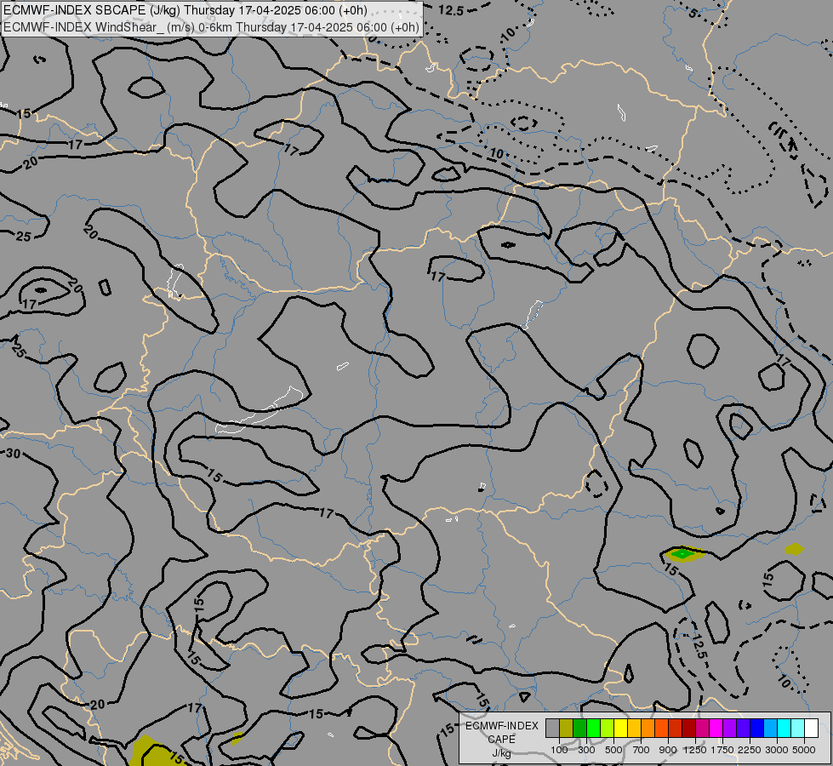Select the dark green legend swatch

(579, 728)
